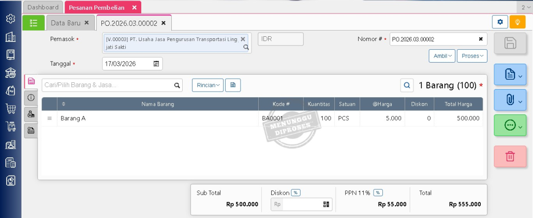Toggle the Diskon percent switch
The width and height of the screenshot is (533, 218).
click(295, 193)
